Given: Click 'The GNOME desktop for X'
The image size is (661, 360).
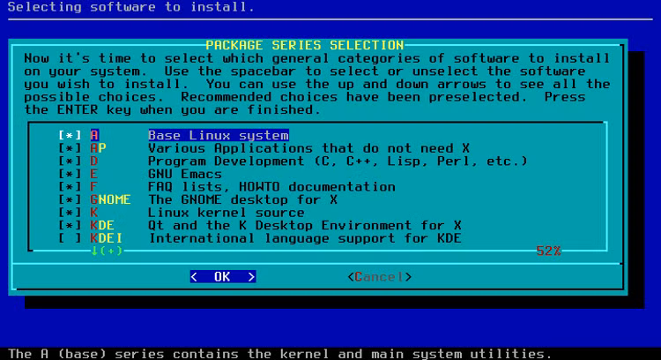Looking at the screenshot, I should [243, 199].
